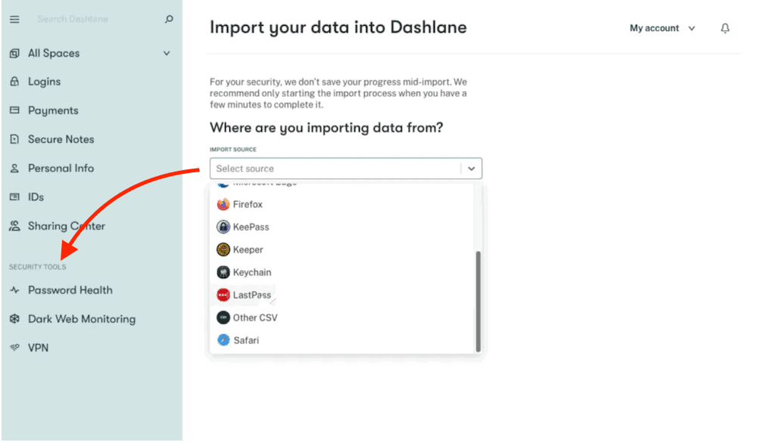Click the Payments card icon
The height and width of the screenshot is (443, 757).
coord(15,110)
